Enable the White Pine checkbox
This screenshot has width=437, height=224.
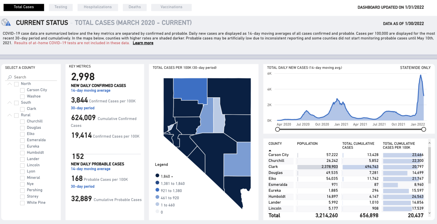(x=23, y=203)
